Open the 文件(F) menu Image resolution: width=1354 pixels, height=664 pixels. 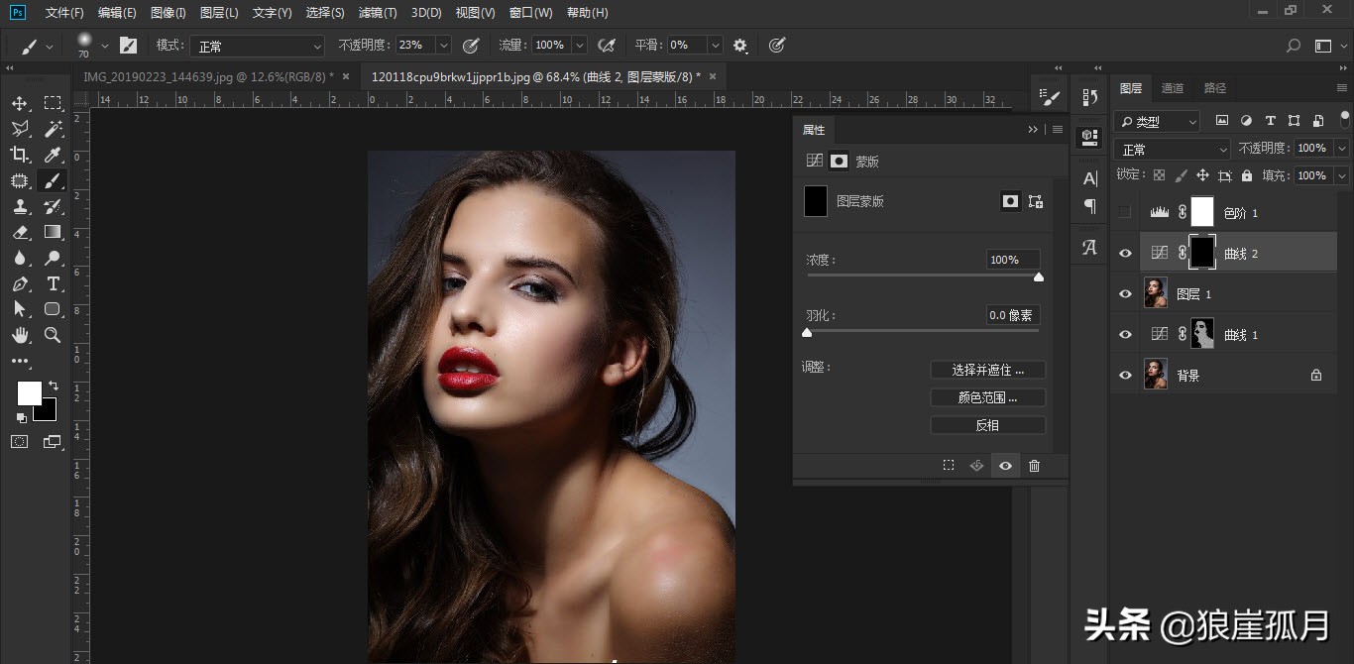[x=65, y=13]
